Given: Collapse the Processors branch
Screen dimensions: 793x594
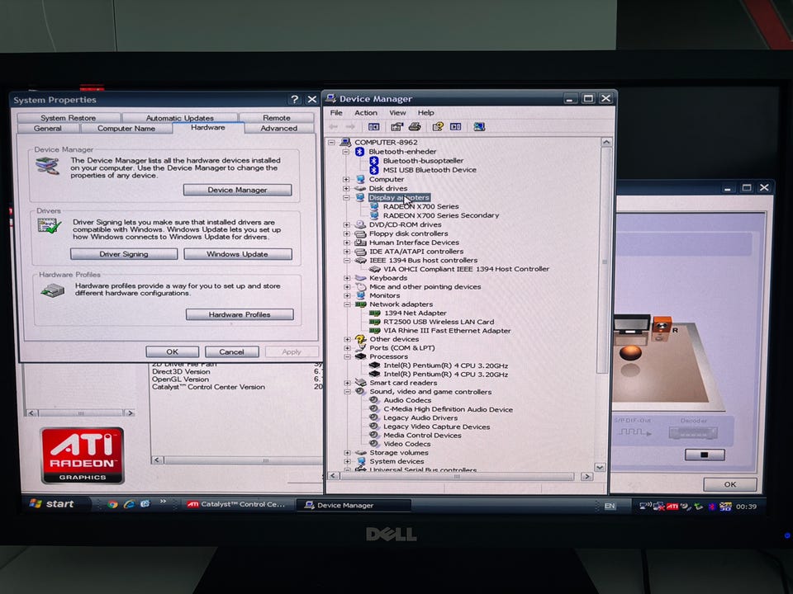Looking at the screenshot, I should point(347,356).
